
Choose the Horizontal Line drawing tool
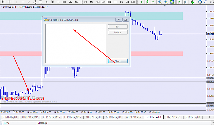tap(23, 2)
